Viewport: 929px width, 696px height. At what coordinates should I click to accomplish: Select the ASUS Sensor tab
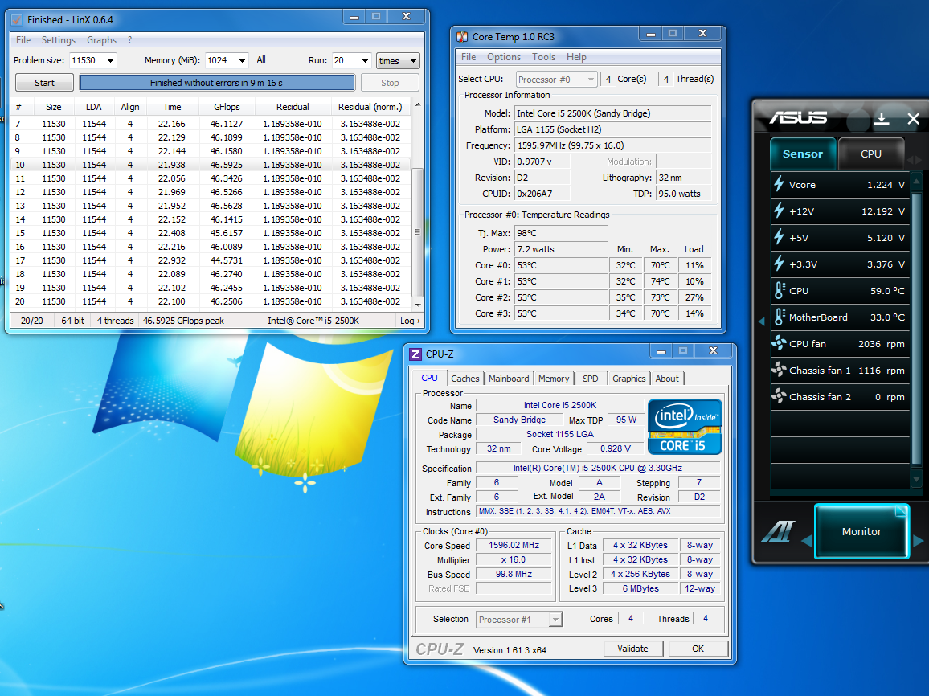[x=803, y=154]
